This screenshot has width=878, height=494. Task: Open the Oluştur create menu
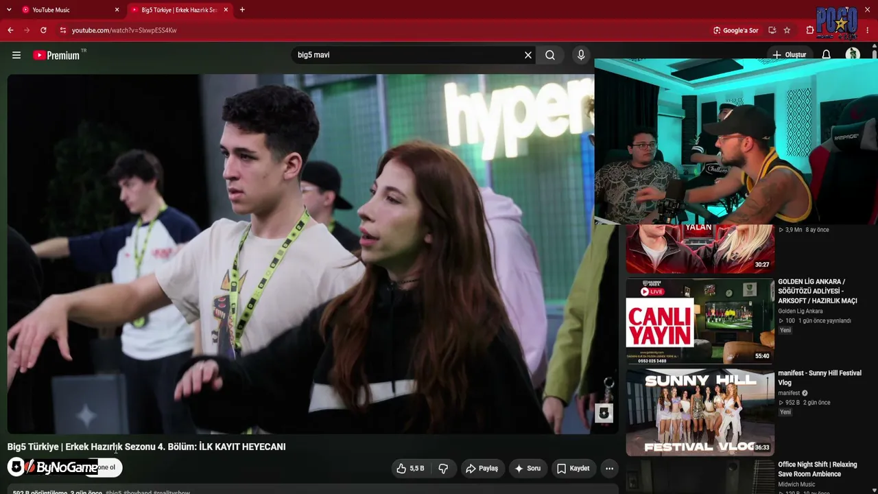click(x=790, y=55)
